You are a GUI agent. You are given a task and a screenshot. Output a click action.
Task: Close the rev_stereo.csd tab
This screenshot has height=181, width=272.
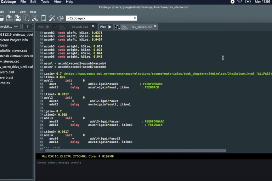(x=155, y=26)
